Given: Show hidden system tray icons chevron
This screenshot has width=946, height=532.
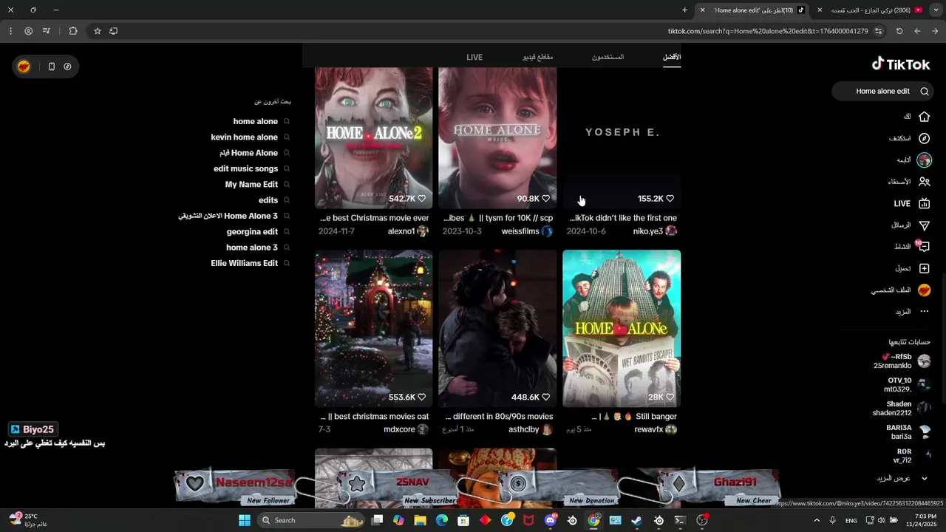Looking at the screenshot, I should [817, 520].
